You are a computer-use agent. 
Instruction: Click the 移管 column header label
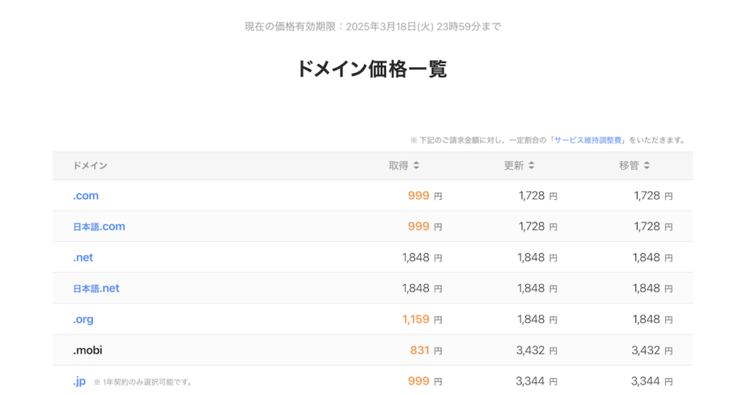point(629,165)
